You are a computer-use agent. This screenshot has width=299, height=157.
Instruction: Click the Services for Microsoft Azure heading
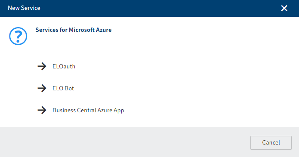click(74, 30)
